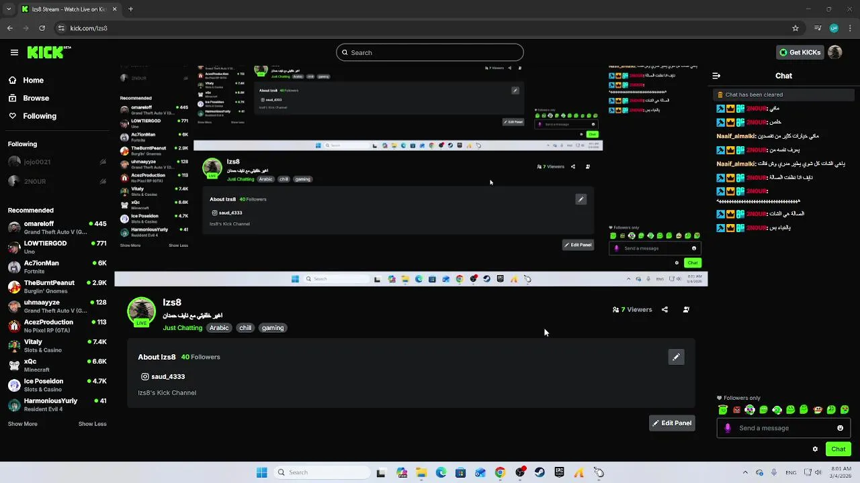
Task: Select the Just Chatting category link
Action: (182, 328)
